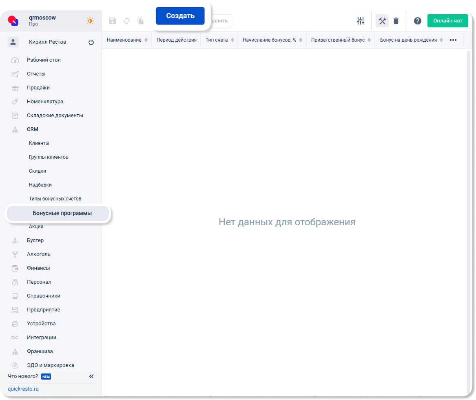Viewport: 476px width, 400px height.
Task: Click the Алкоголь cocktail glass icon
Action: point(15,254)
